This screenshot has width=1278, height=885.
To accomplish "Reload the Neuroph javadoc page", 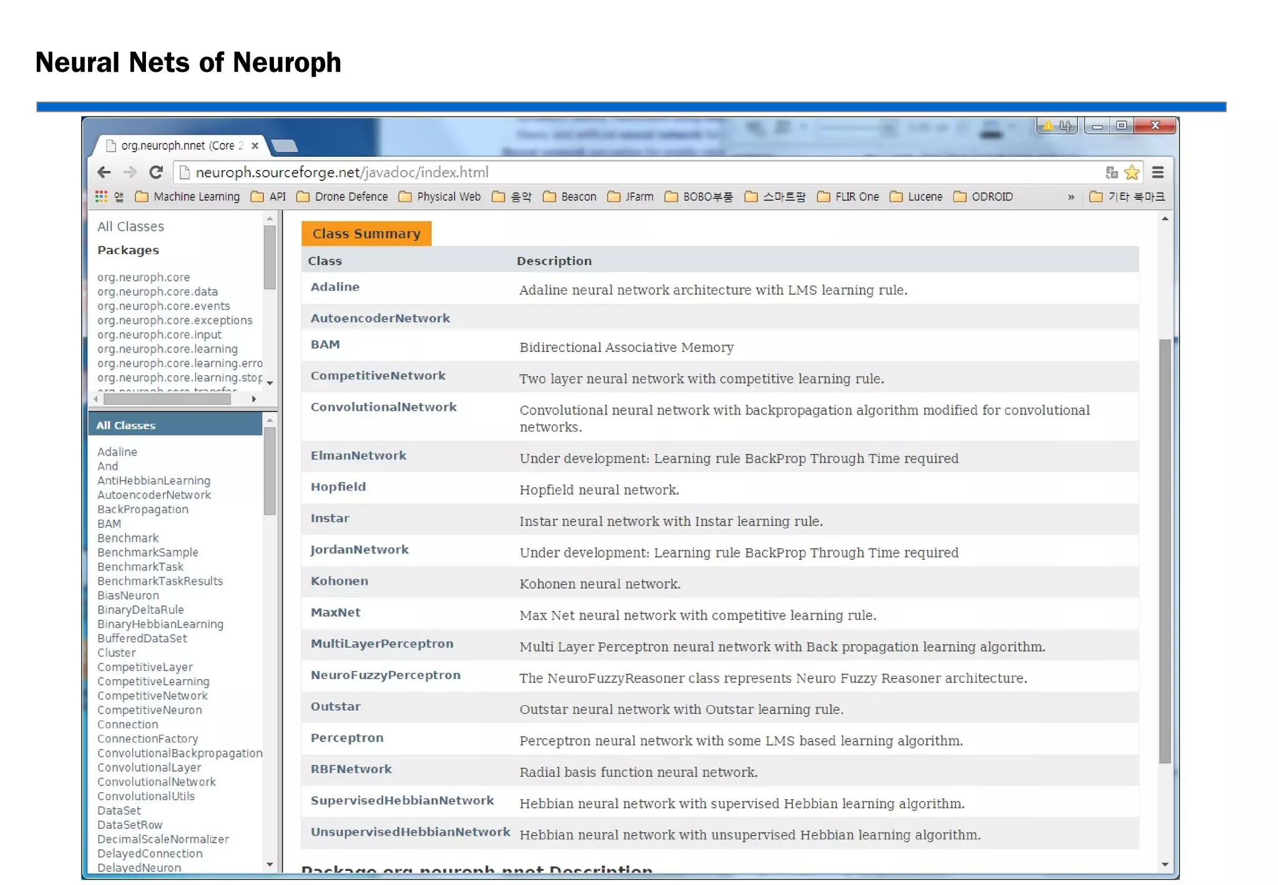I will point(156,172).
